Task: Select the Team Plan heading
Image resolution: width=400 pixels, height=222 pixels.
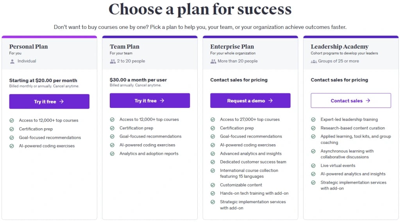Action: tap(125, 47)
